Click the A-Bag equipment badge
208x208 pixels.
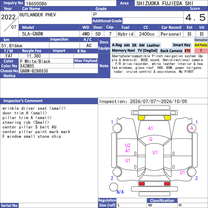[117, 45]
